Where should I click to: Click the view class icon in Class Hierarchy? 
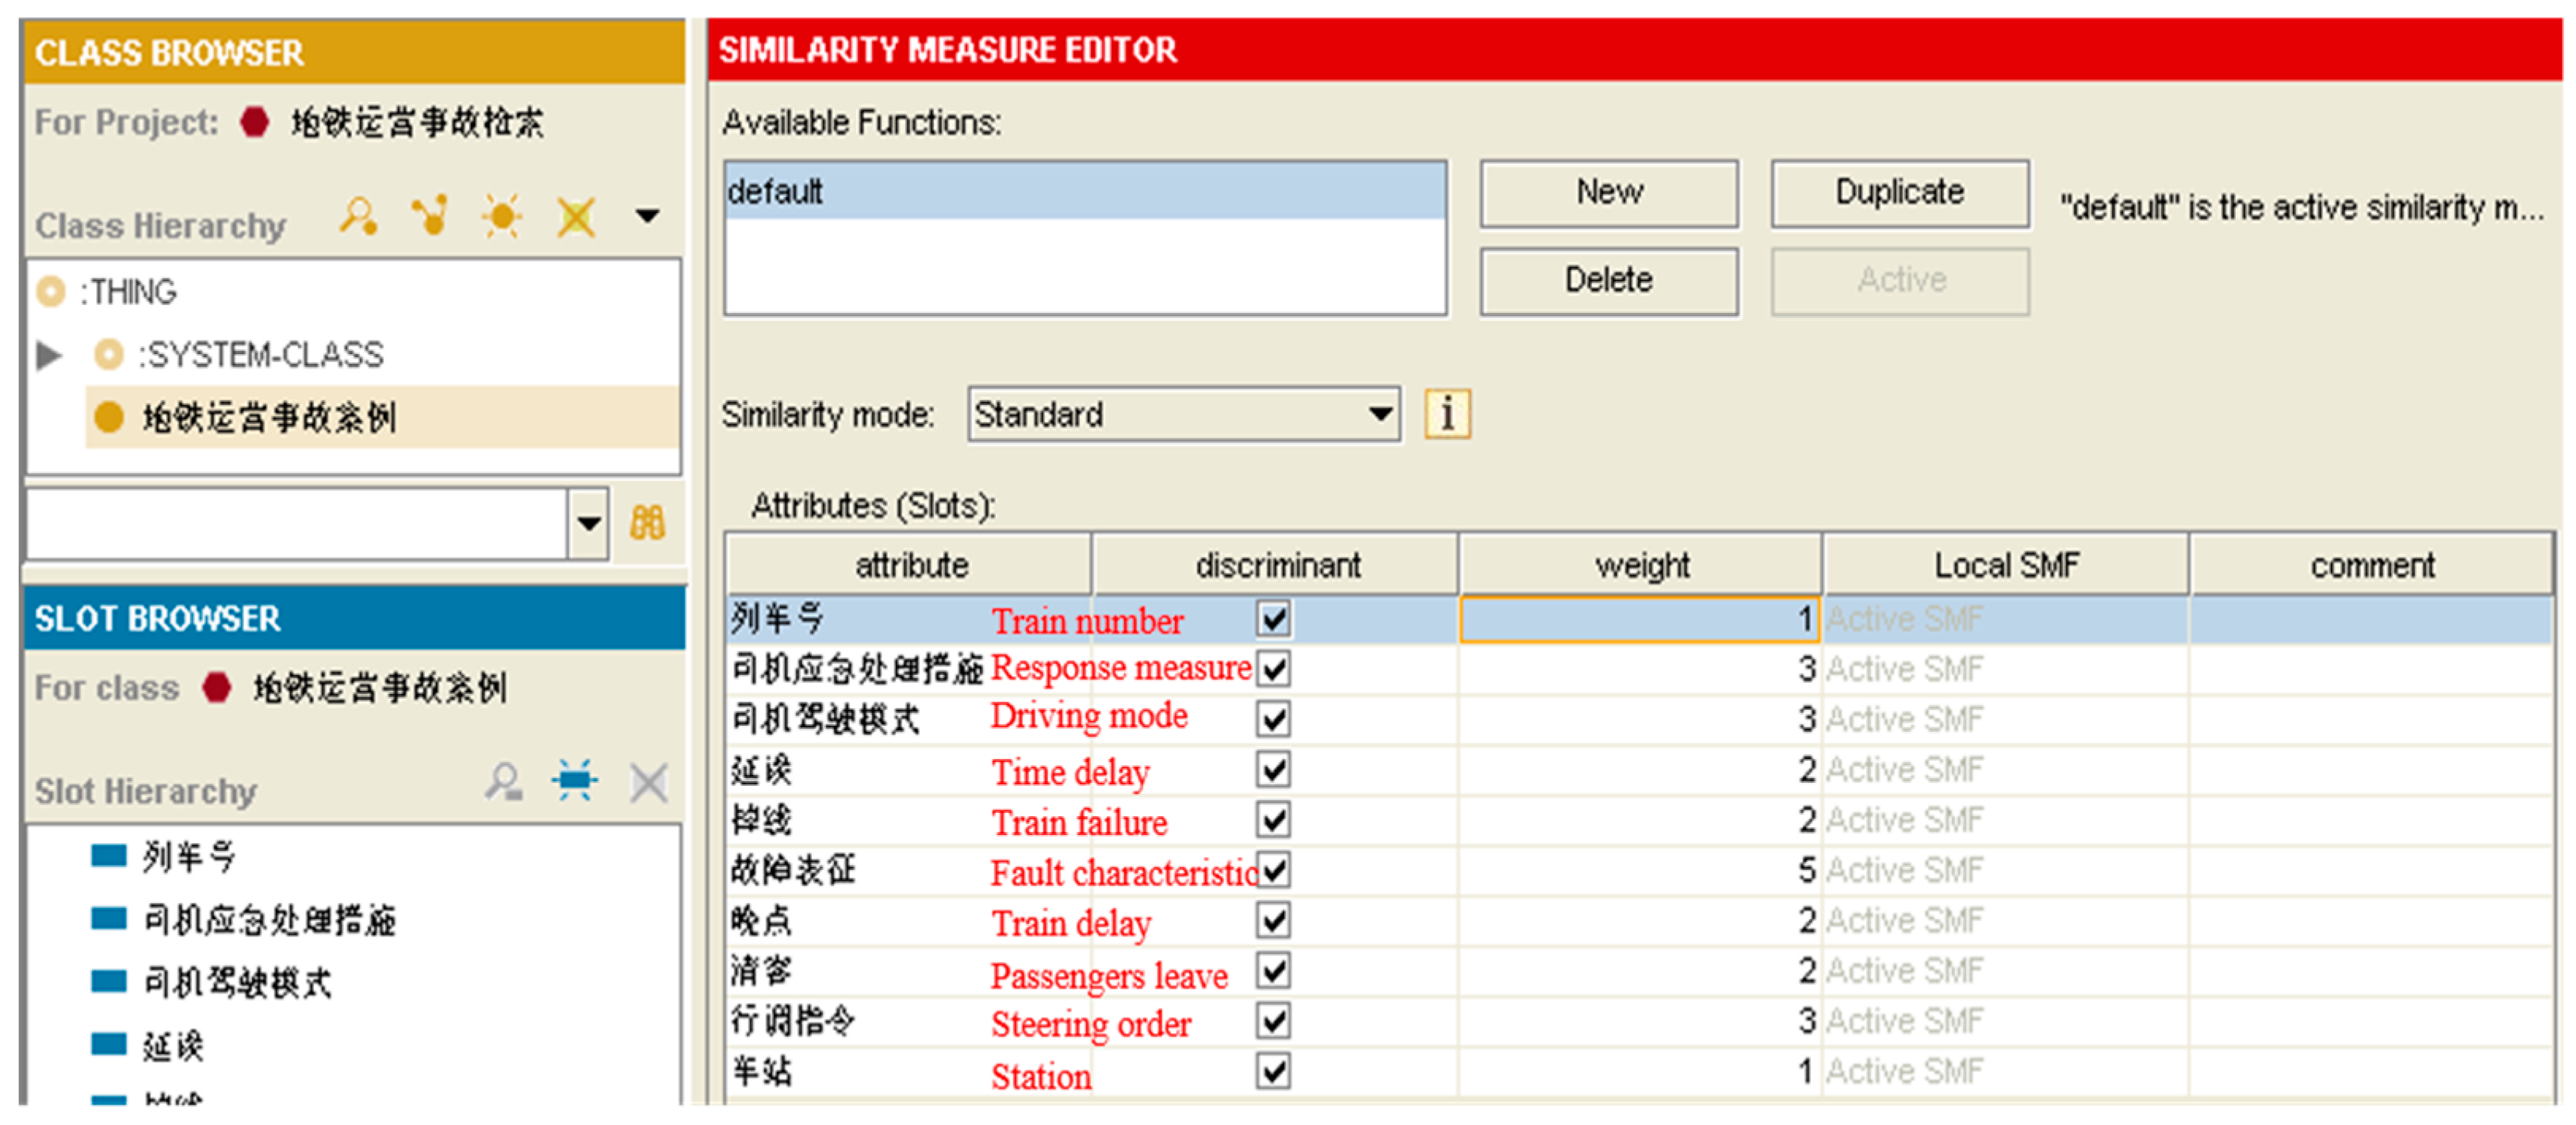[358, 215]
